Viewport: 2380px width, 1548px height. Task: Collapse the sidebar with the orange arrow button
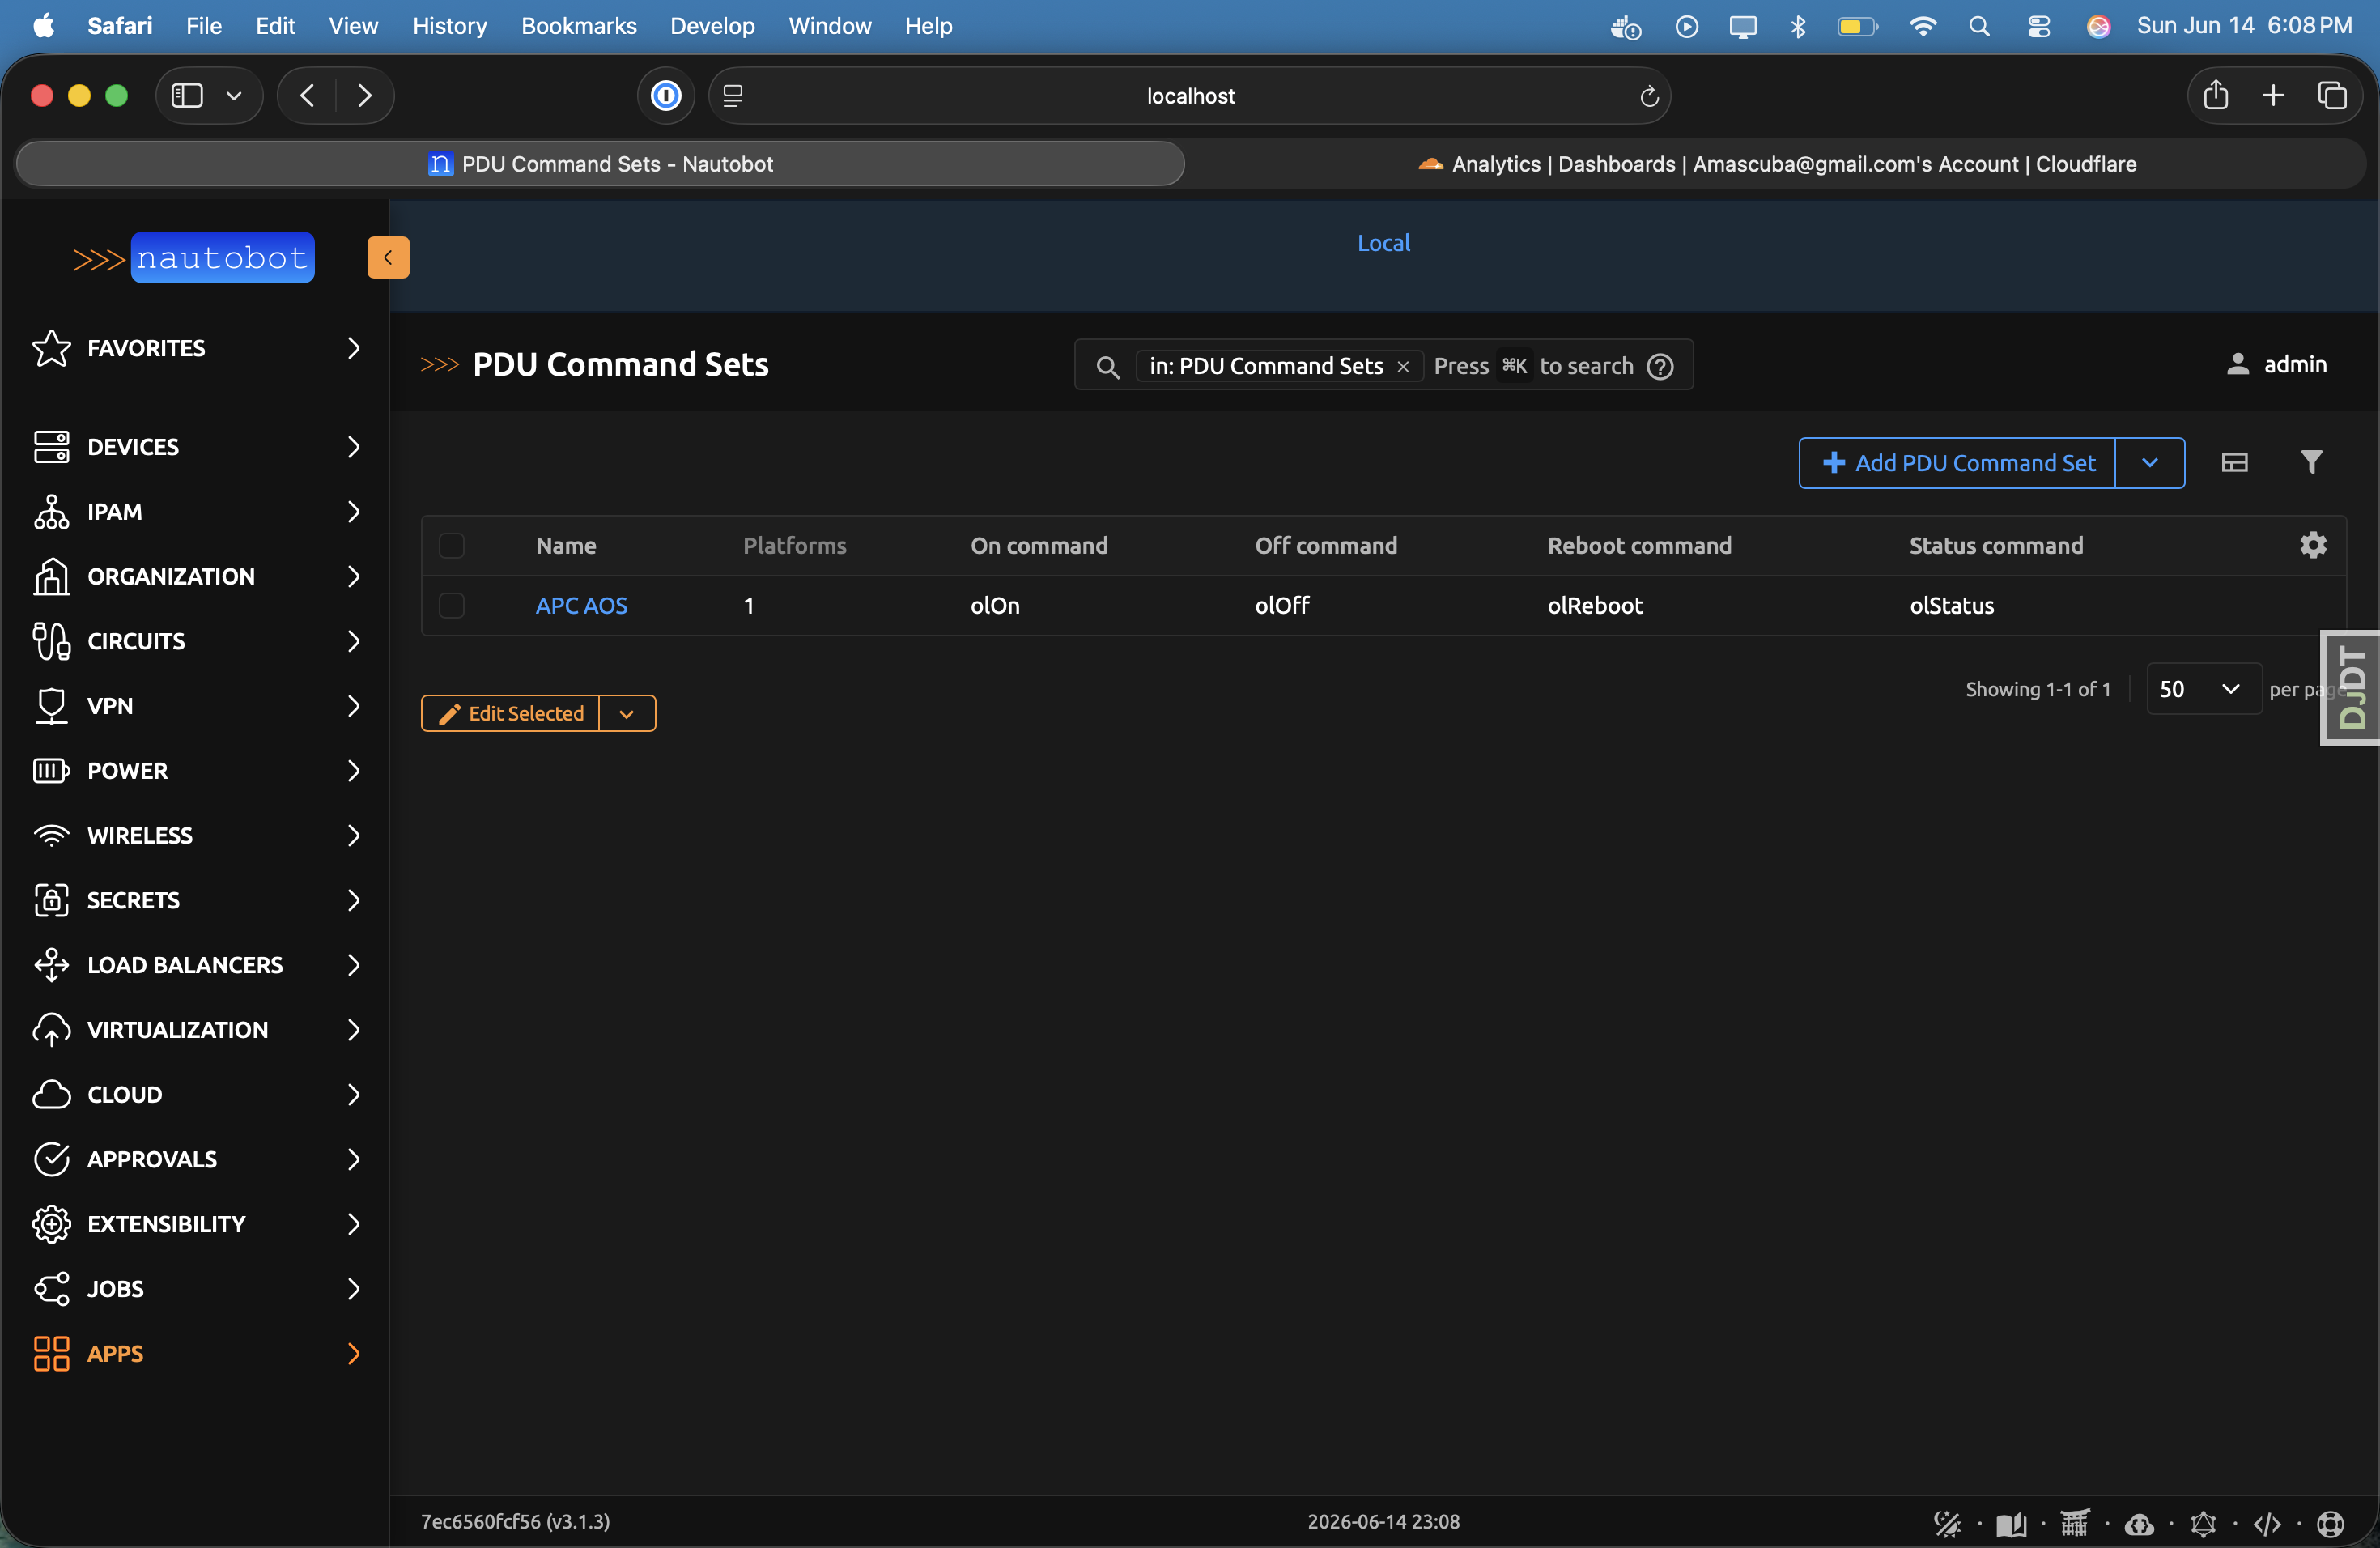[388, 257]
